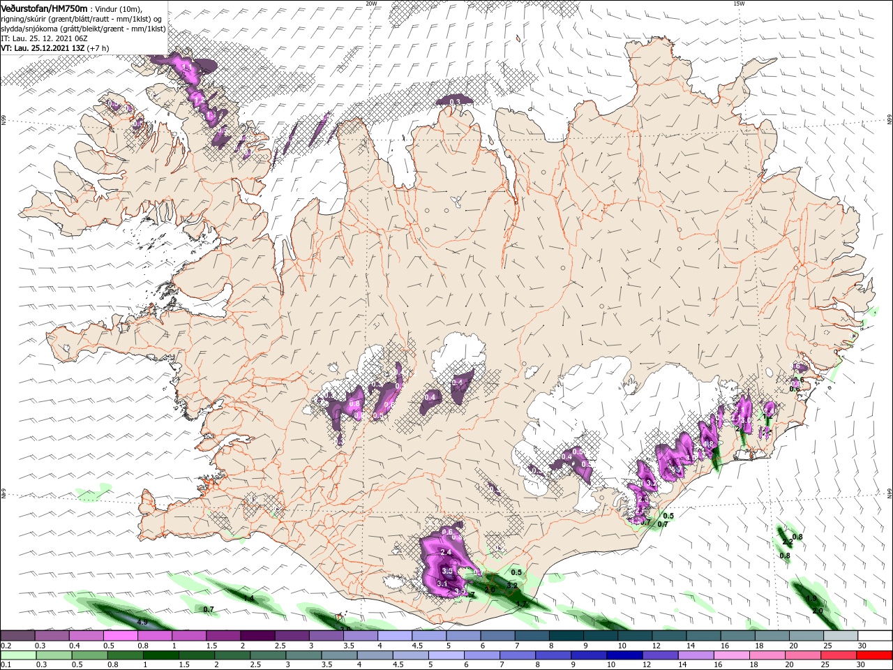This screenshot has width=893, height=670.
Task: Select the 'IT: Lau. 25. 12. 2021 06Z' line
Action: [x=44, y=38]
